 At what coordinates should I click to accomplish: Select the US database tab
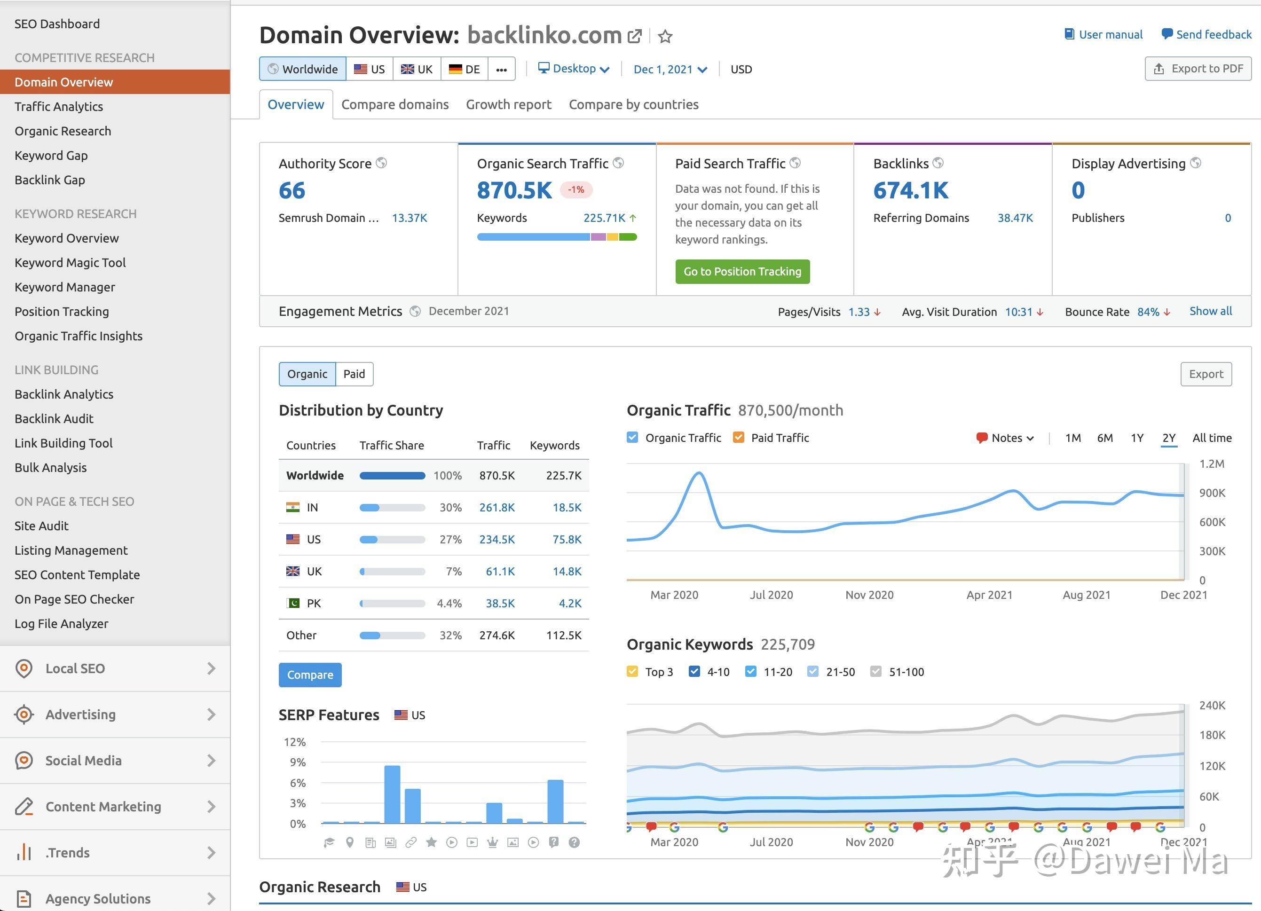pos(370,69)
